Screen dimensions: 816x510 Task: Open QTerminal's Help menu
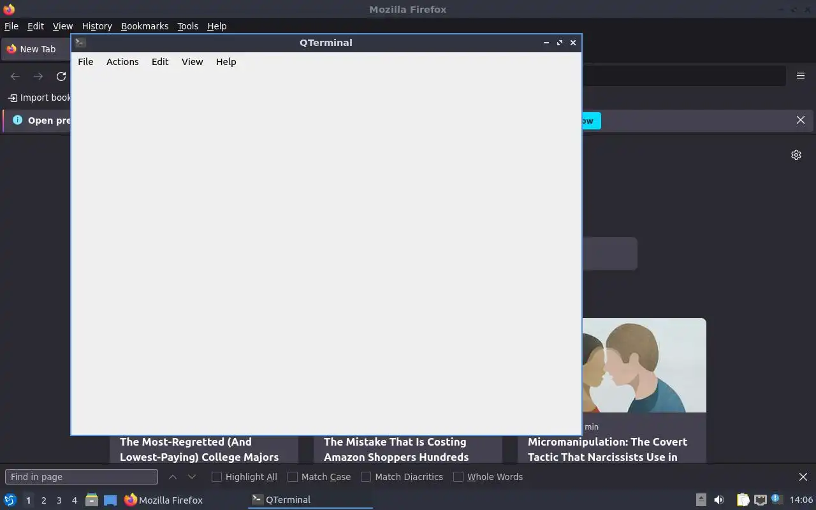(226, 62)
